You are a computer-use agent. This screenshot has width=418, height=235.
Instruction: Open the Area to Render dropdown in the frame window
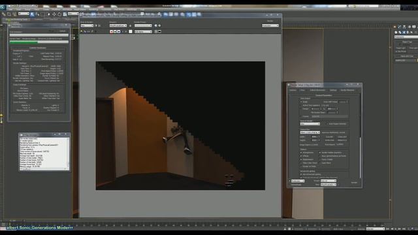click(x=87, y=25)
